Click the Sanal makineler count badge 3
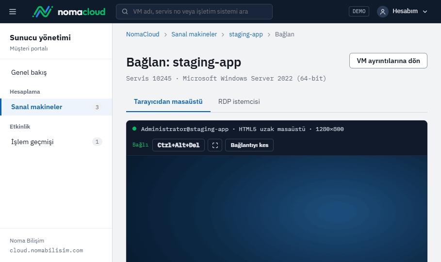Image resolution: width=441 pixels, height=262 pixels. click(97, 107)
